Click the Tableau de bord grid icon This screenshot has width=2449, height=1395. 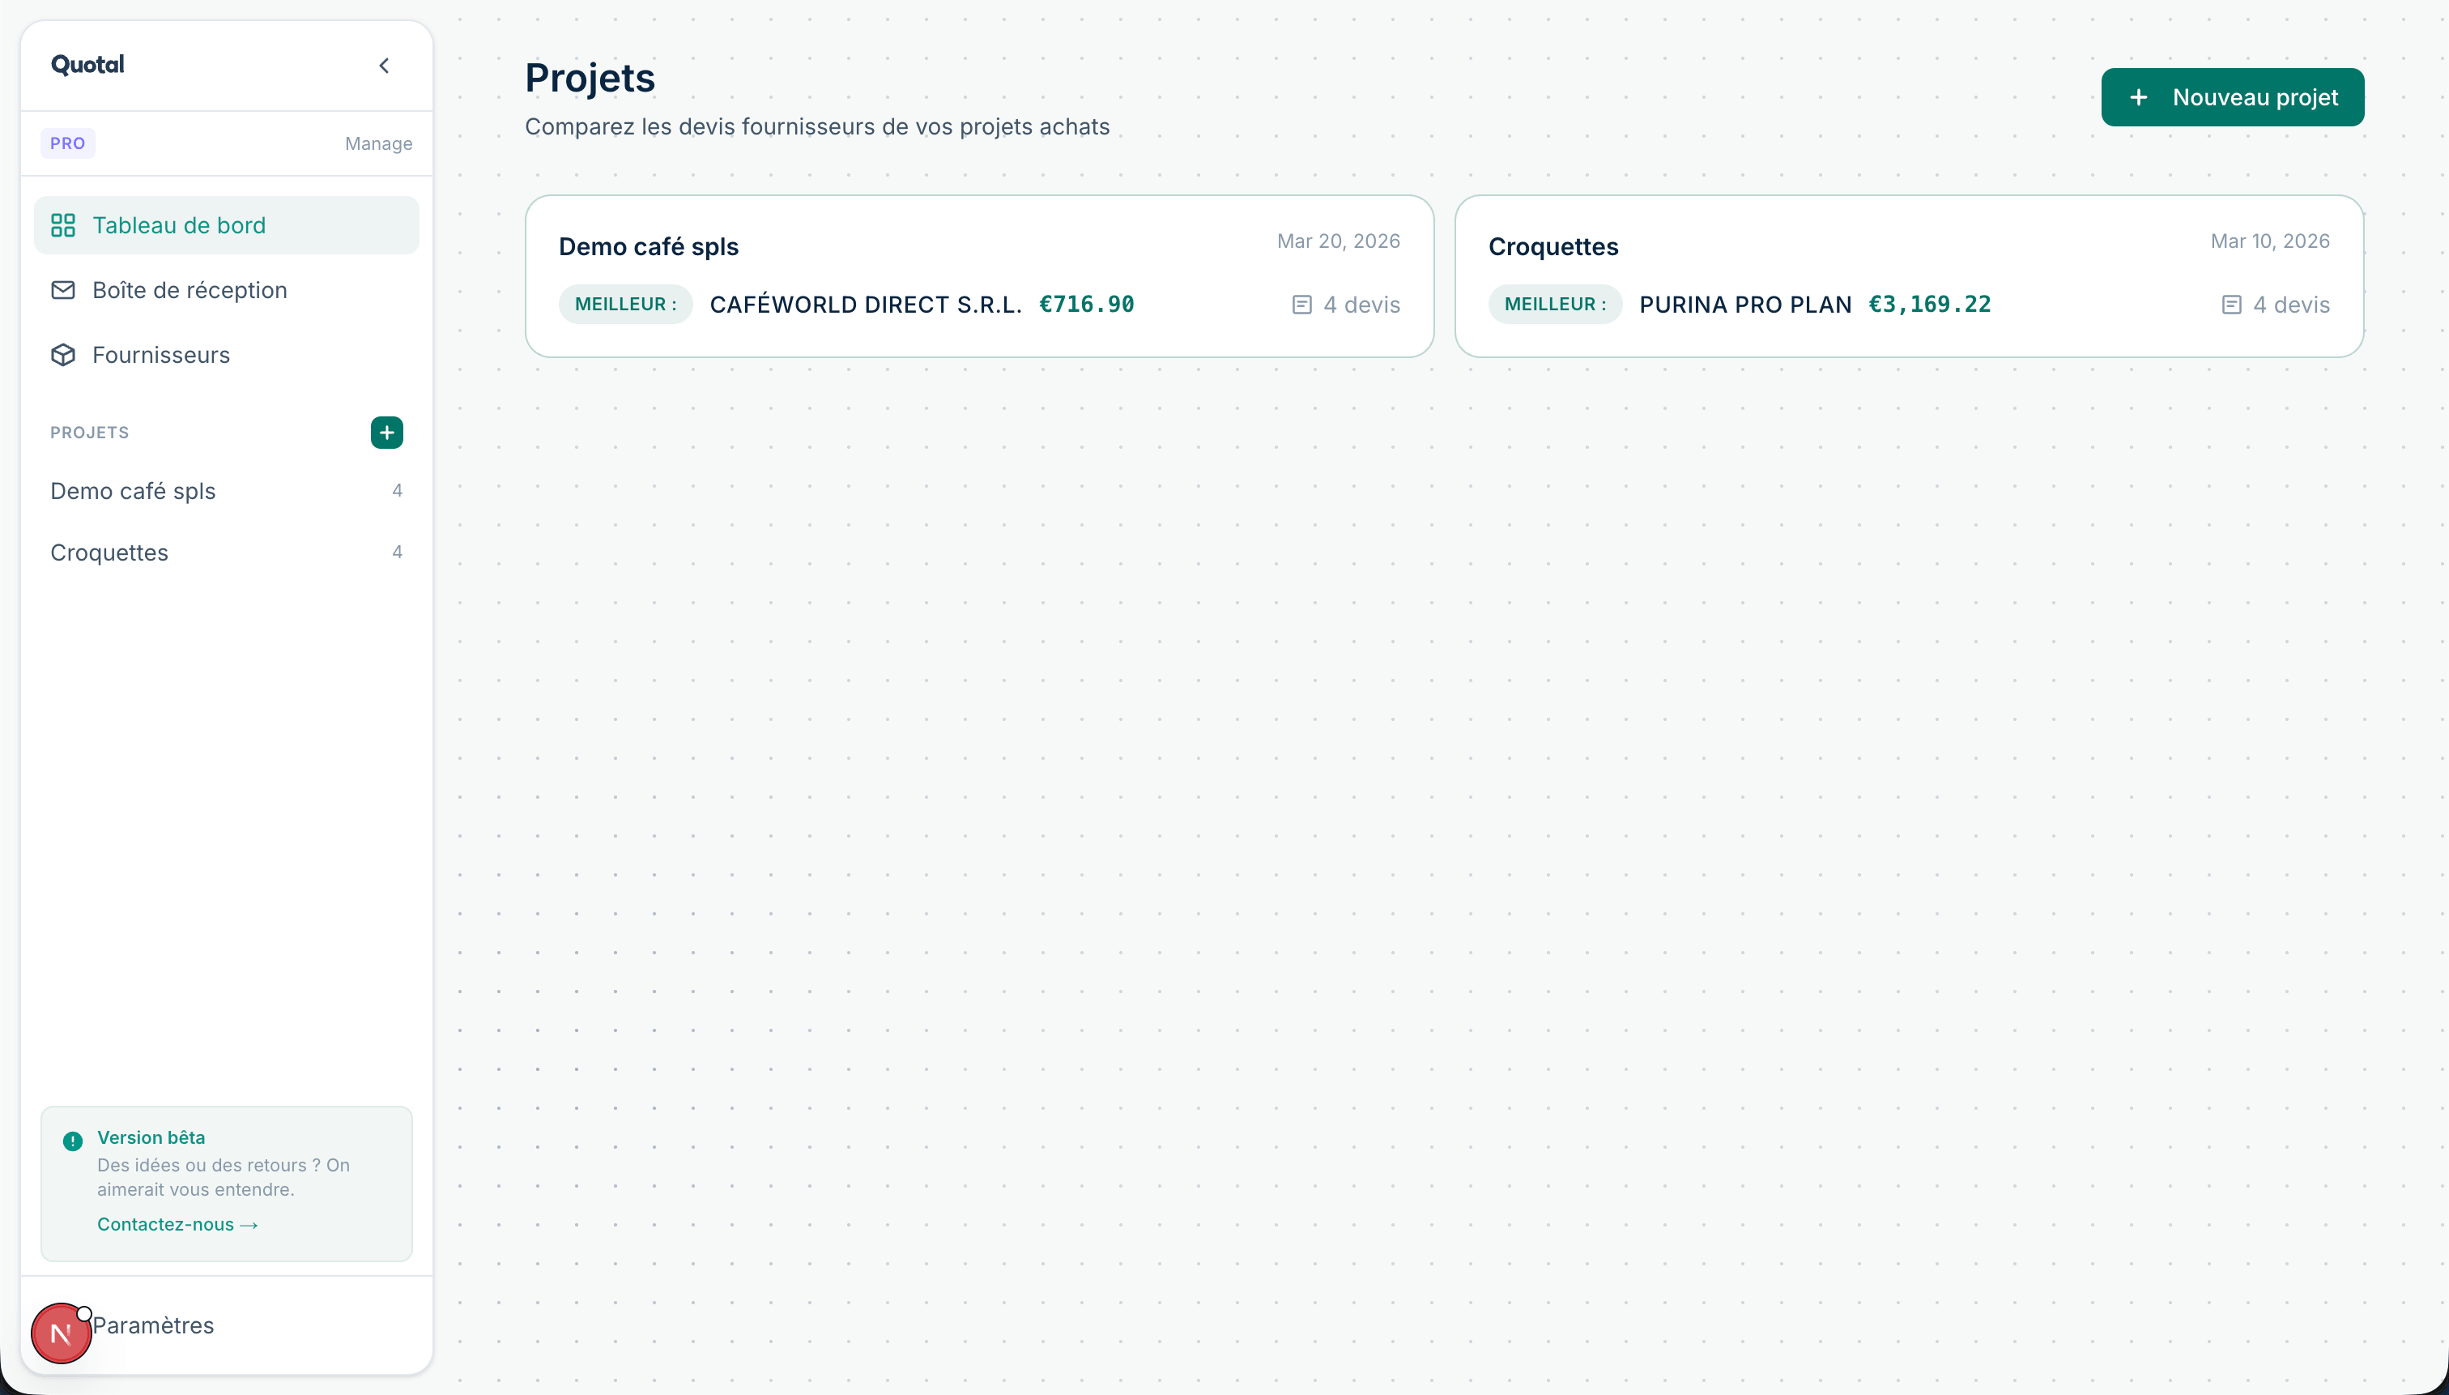pyautogui.click(x=63, y=225)
